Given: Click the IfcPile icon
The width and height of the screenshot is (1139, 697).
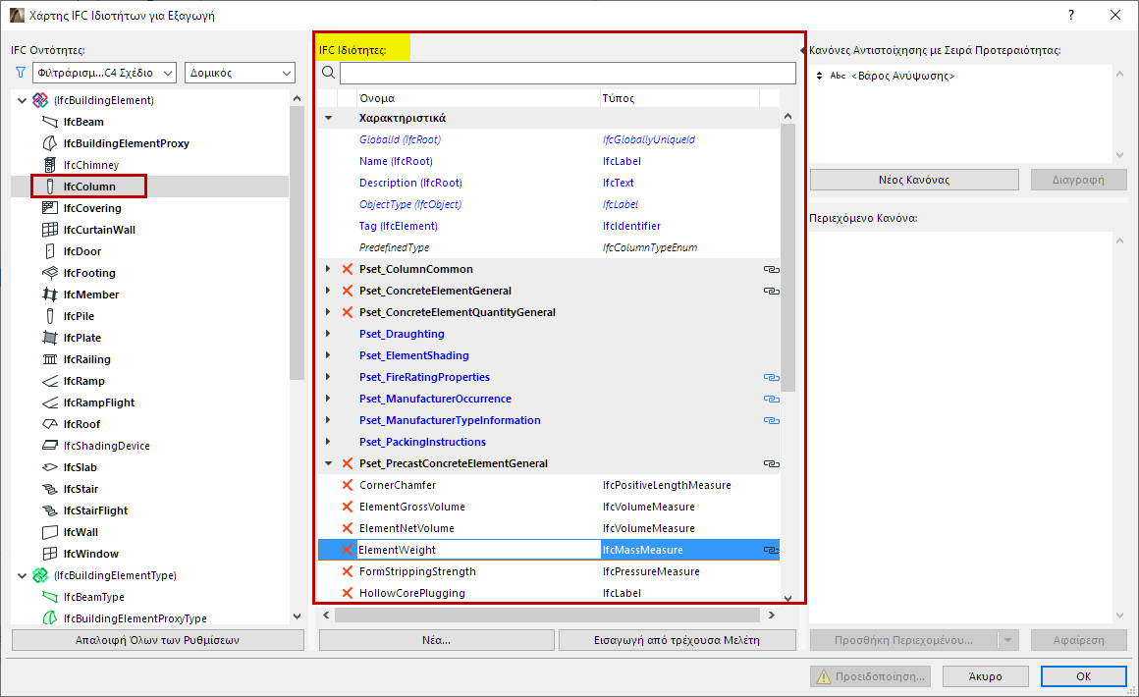Looking at the screenshot, I should click(x=50, y=316).
